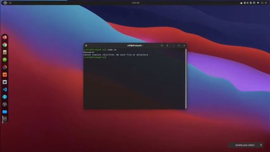
Task: Click the 'Cannot execute /bin/fish' error line
Action: [x=116, y=55]
